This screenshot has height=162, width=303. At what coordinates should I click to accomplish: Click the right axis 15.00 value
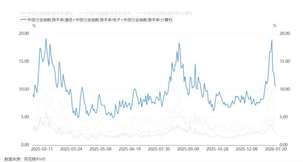coord(285,61)
